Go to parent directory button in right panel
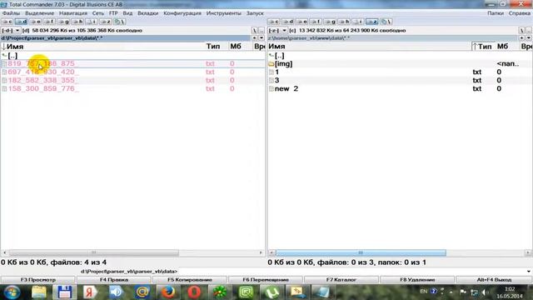The width and height of the screenshot is (533, 300). (x=529, y=31)
